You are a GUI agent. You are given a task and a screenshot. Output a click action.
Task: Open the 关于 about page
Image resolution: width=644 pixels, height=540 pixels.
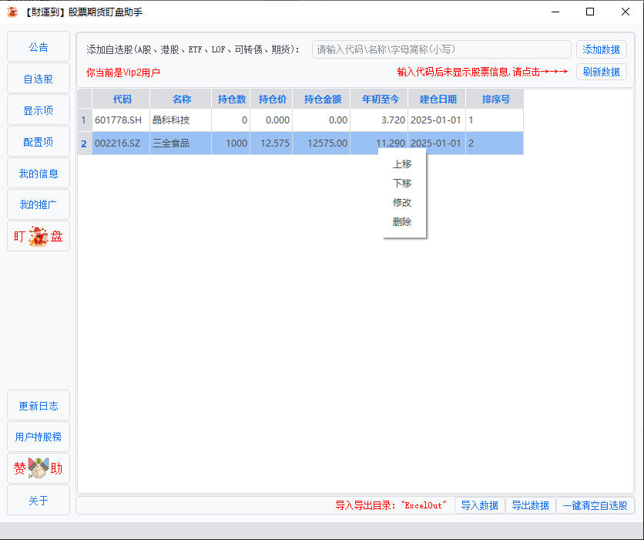pos(38,500)
